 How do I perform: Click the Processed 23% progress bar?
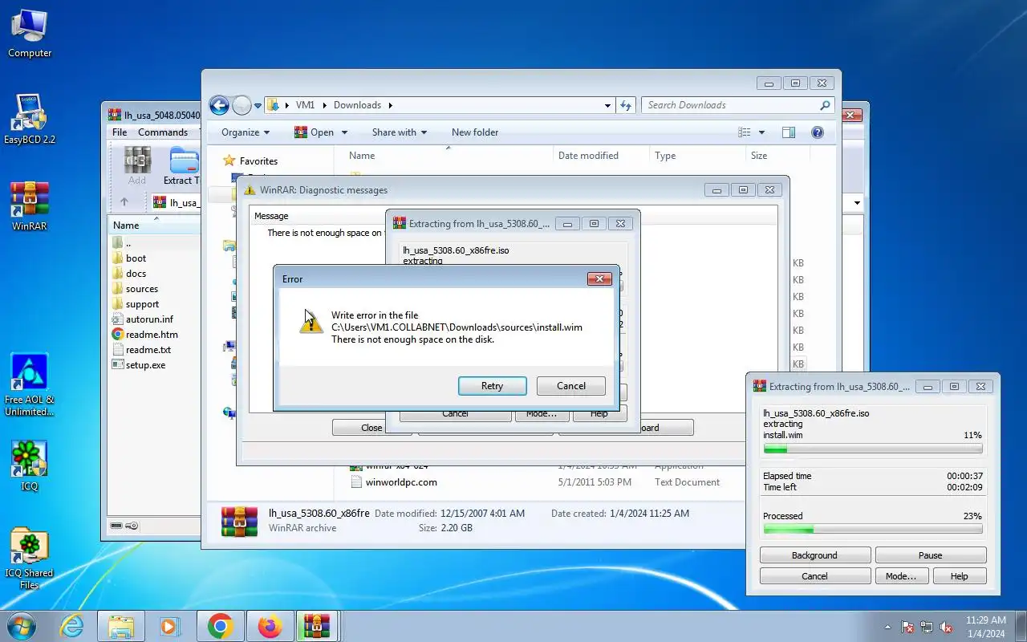(x=873, y=530)
